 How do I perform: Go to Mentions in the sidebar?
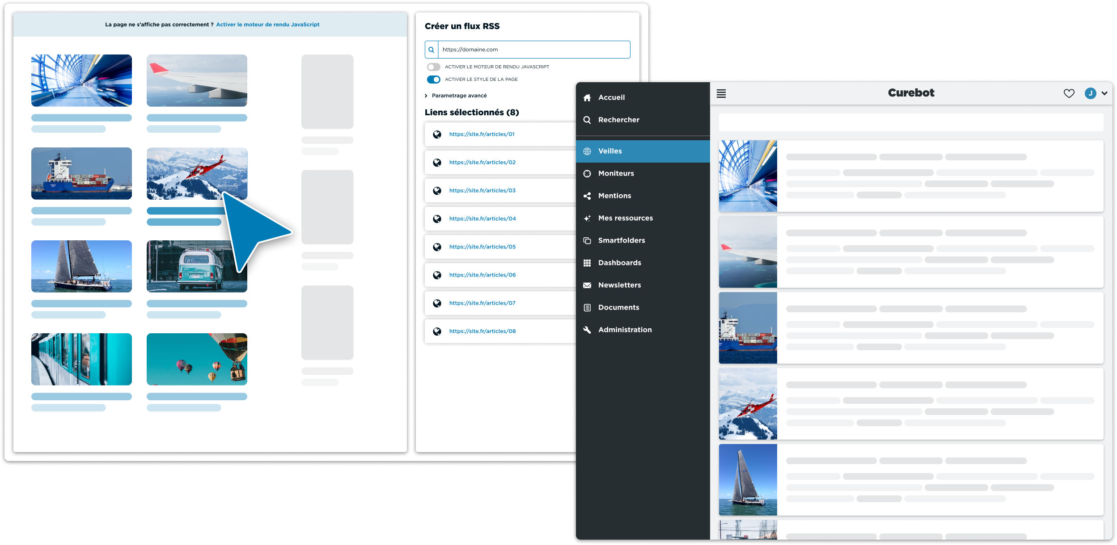coord(643,196)
